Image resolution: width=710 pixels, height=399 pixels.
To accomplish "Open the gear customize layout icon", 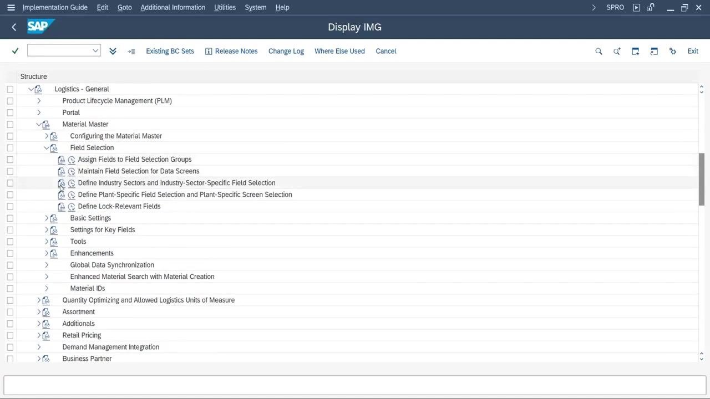I will 673,51.
